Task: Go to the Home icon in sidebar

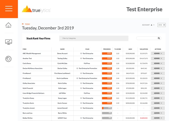Action: (x=8, y=25)
